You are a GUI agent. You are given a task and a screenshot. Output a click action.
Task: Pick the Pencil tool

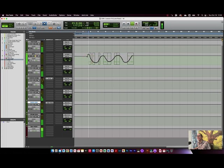[x=58, y=23]
